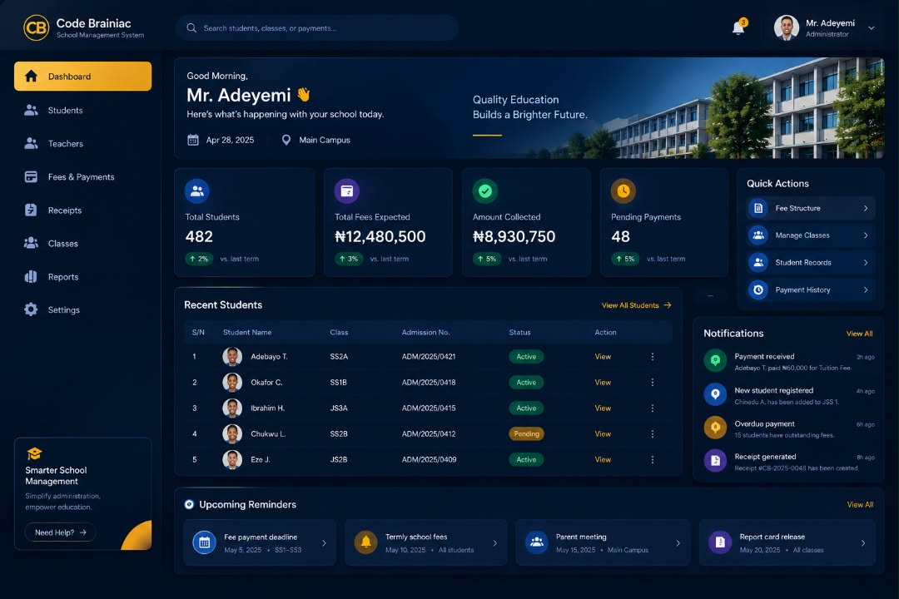This screenshot has width=899, height=599.
Task: Open Student Records quick action
Action: point(811,263)
